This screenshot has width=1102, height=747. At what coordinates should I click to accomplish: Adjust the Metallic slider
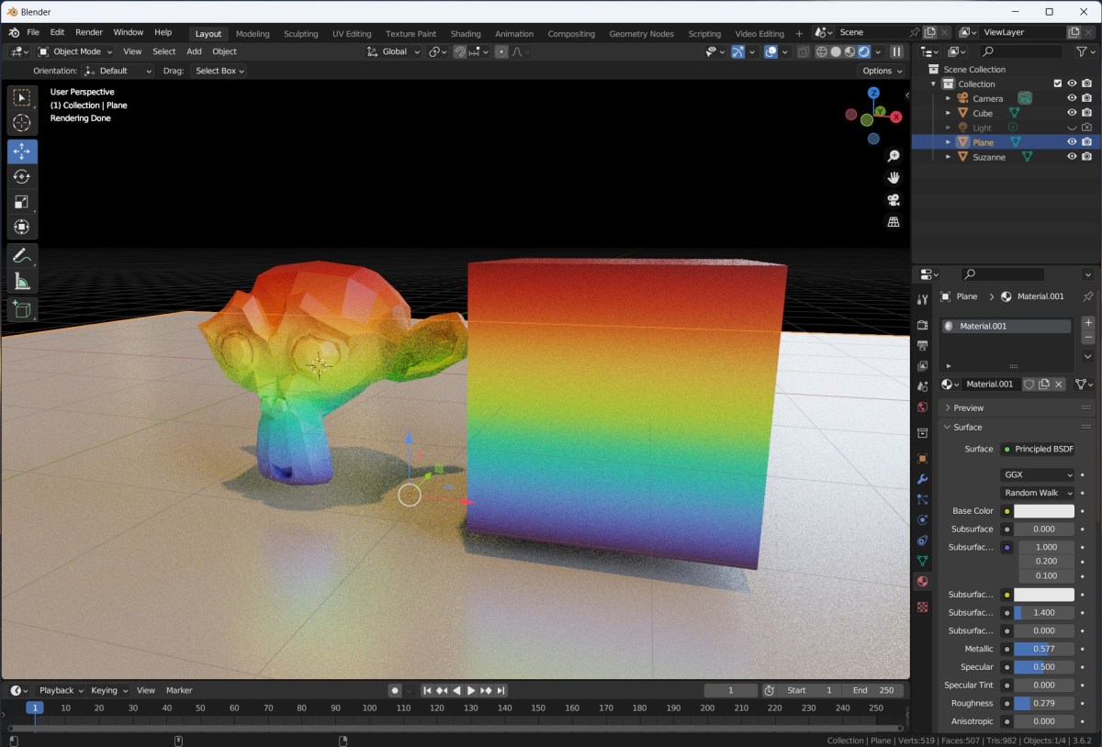tap(1044, 649)
